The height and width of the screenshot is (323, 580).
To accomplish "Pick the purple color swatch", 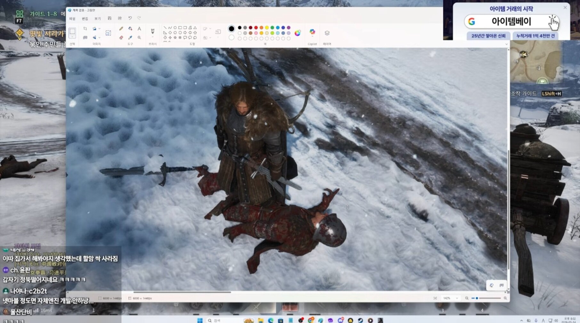I will (289, 28).
